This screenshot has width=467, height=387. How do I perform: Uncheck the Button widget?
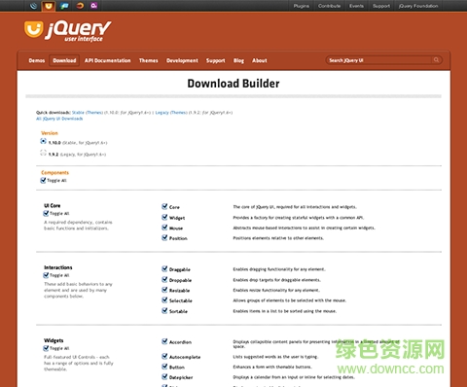tap(164, 367)
